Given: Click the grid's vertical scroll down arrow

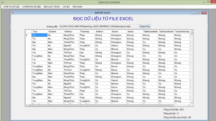Looking at the screenshot, I should (192, 103).
